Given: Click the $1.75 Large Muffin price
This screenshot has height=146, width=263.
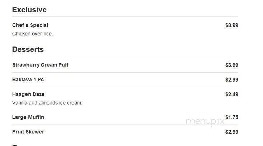Looking at the screenshot, I should [x=232, y=117].
